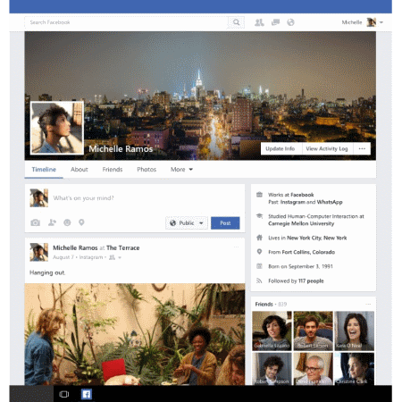Click the post author's avatar thumbnail
402x402 pixels.
click(x=39, y=252)
